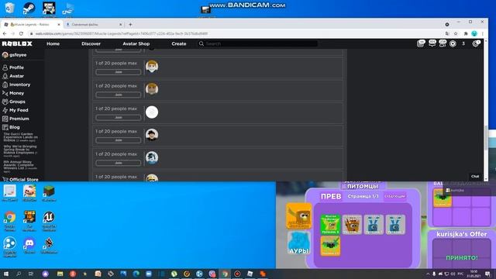Screen dimensions: 496x279
Task: Click the Windows Start button
Action: click(5, 274)
